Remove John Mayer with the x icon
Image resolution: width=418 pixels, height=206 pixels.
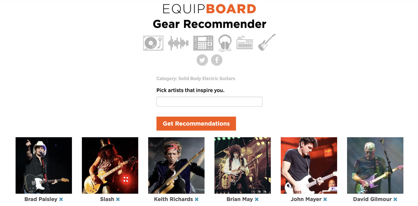pos(325,199)
